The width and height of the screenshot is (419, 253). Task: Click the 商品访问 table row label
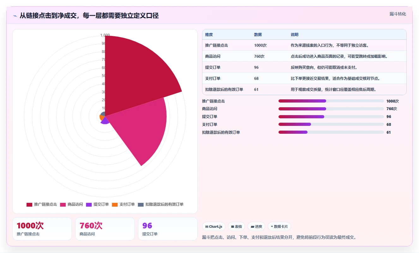[213, 56]
